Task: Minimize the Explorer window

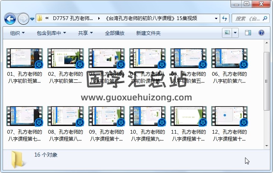Action: pyautogui.click(x=236, y=4)
